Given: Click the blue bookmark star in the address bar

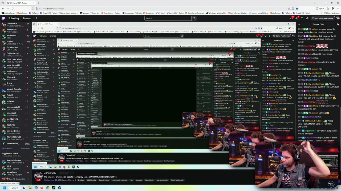Looking at the screenshot, I should 297,8.
